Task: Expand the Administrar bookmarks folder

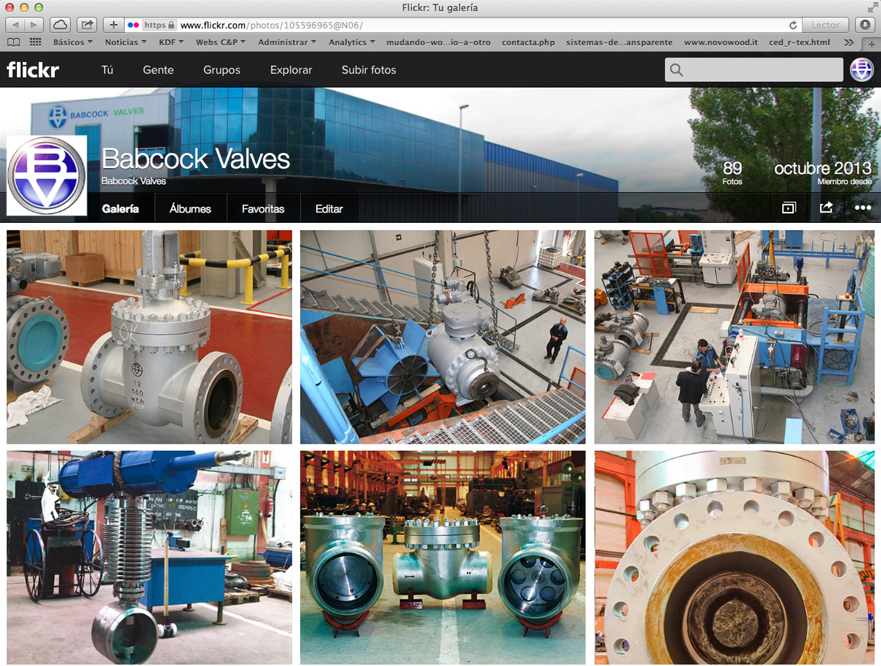Action: (x=287, y=42)
